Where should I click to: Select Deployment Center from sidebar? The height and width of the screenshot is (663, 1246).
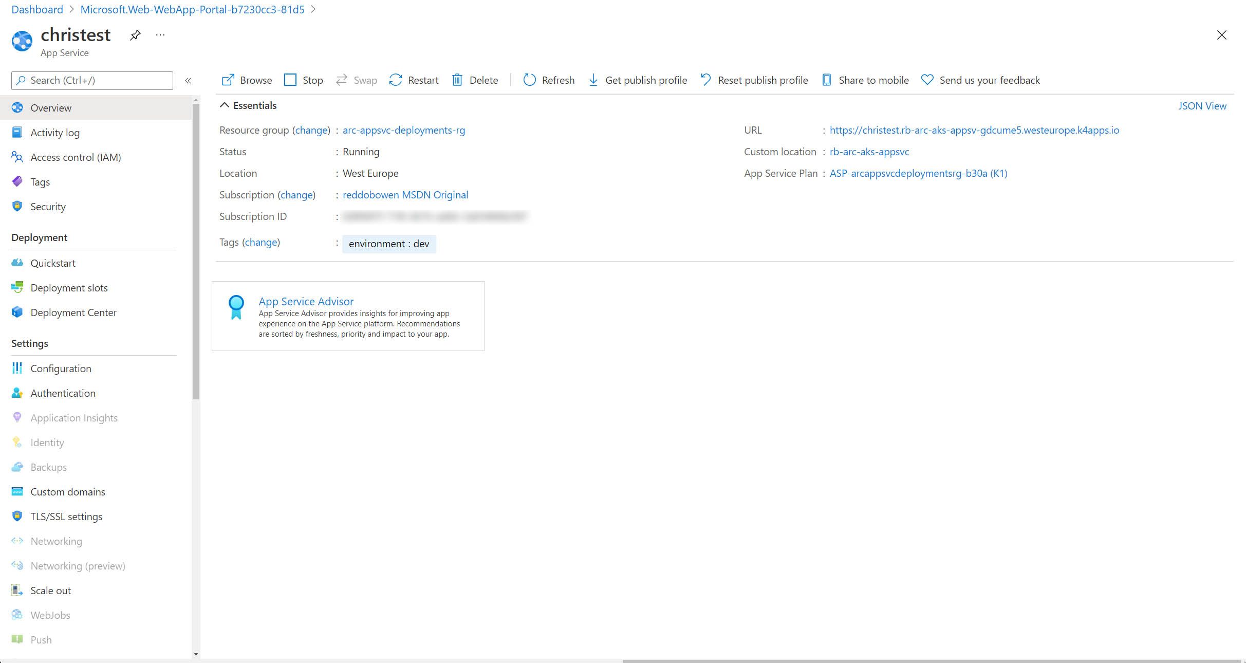coord(73,311)
